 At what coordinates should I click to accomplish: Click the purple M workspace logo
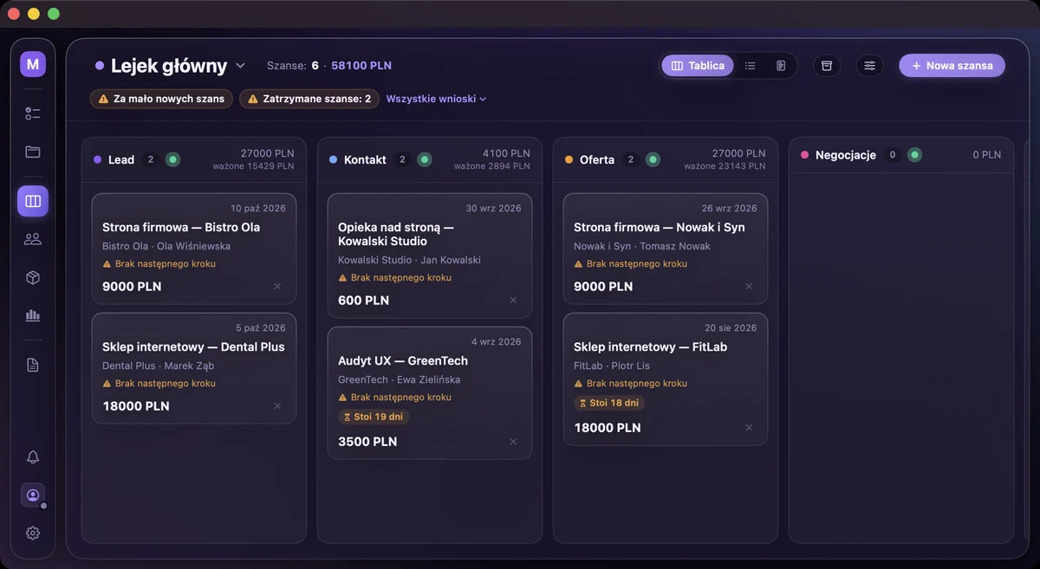coord(33,64)
